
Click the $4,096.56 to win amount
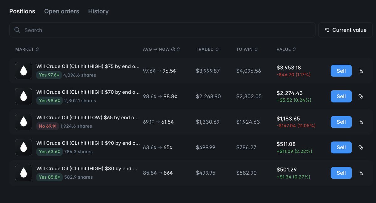248,71
